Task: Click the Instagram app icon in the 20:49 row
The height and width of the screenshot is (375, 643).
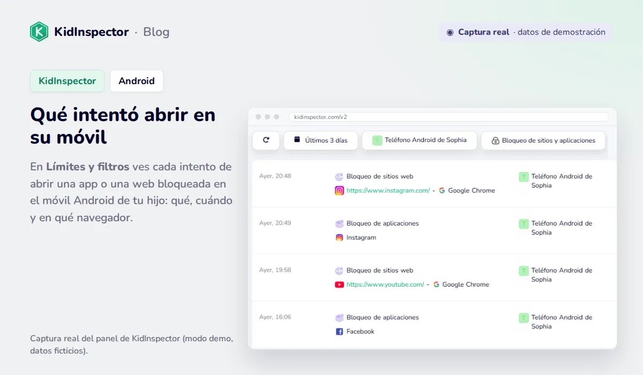Action: click(x=339, y=237)
